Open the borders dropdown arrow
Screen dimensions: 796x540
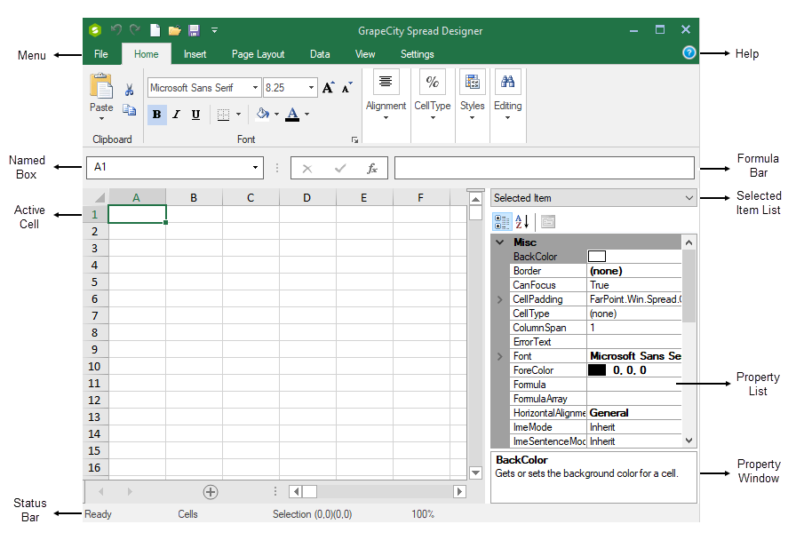(x=239, y=115)
